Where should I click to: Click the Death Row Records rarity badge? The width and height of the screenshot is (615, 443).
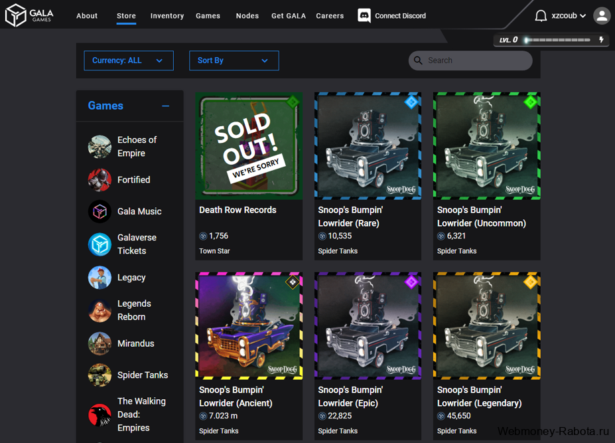click(x=293, y=102)
